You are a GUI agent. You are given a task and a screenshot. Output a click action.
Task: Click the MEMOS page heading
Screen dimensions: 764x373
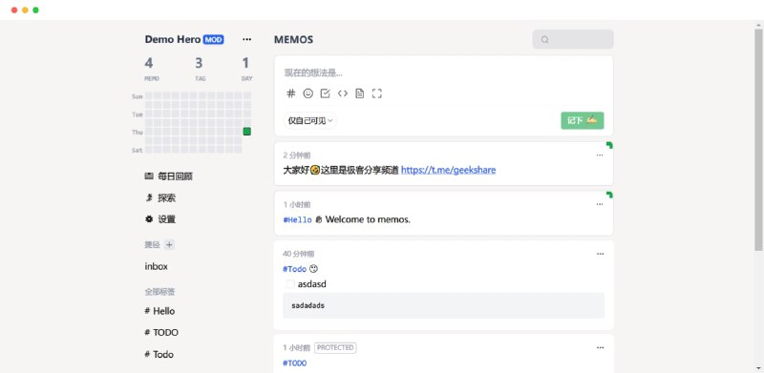294,40
